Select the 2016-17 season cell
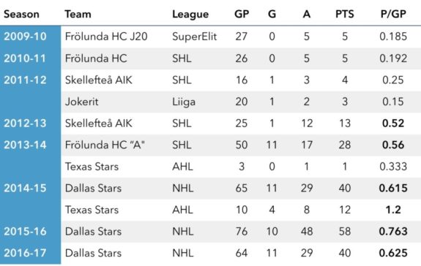421x266 pixels. [25, 253]
